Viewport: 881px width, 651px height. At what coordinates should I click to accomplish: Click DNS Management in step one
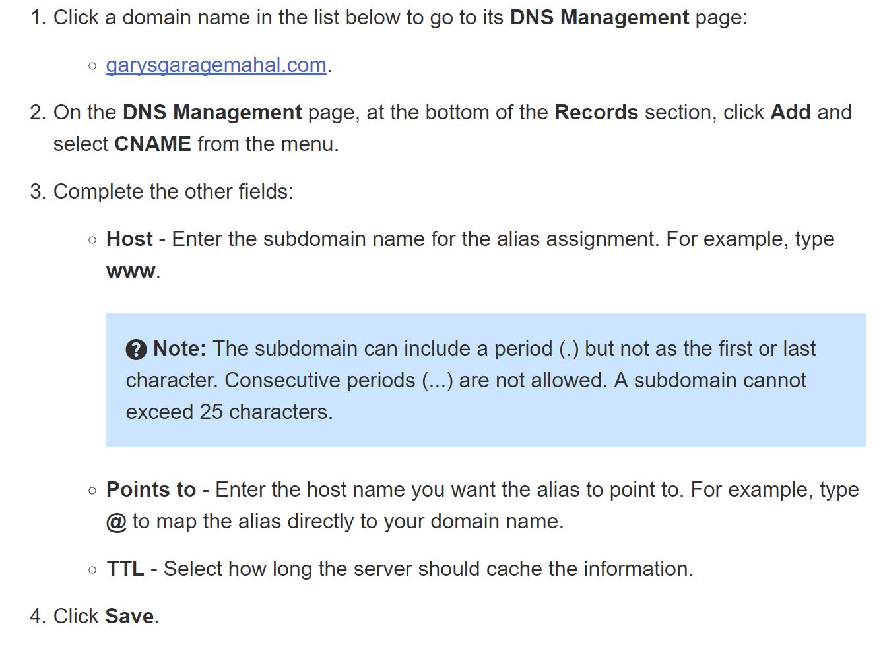(x=599, y=17)
